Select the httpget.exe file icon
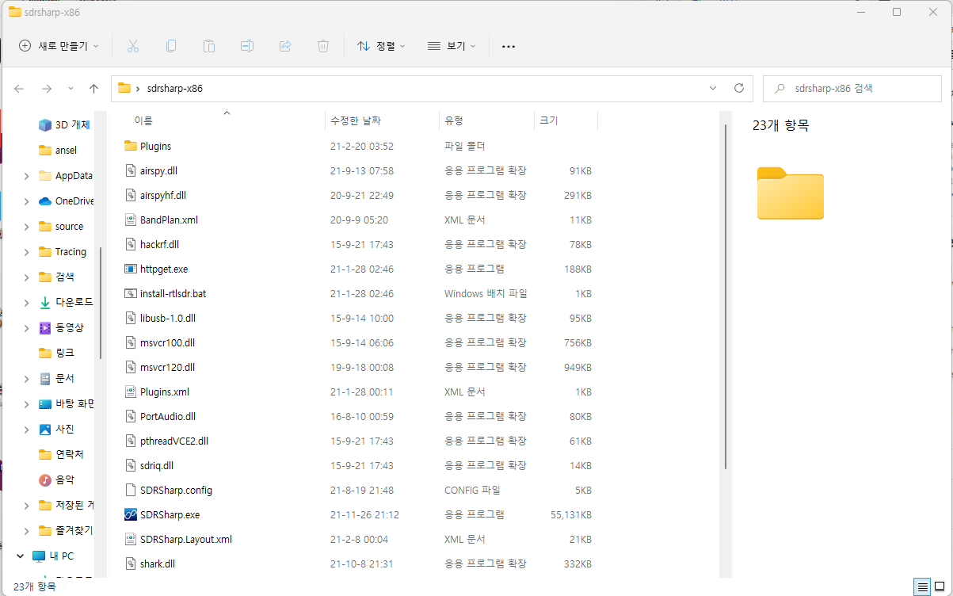953x596 pixels. point(131,269)
